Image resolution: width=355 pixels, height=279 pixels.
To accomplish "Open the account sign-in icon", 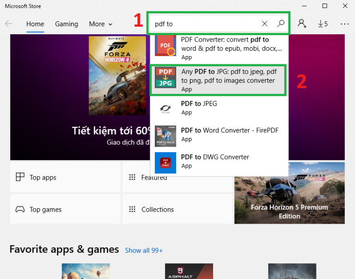I will click(302, 24).
